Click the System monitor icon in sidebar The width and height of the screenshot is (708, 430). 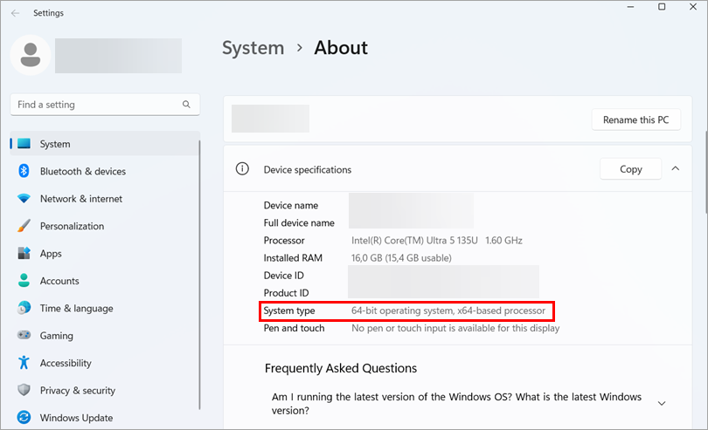(24, 144)
